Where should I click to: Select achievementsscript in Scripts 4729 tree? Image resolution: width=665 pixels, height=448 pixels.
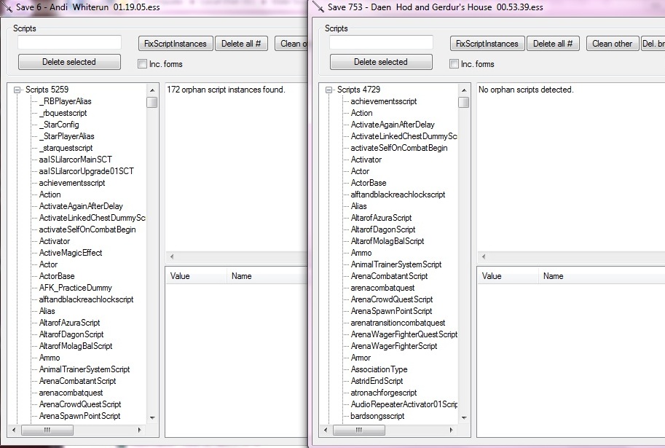pos(384,101)
